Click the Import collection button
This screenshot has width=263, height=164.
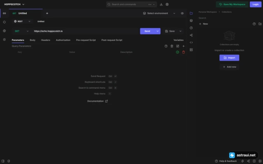coord(229,58)
